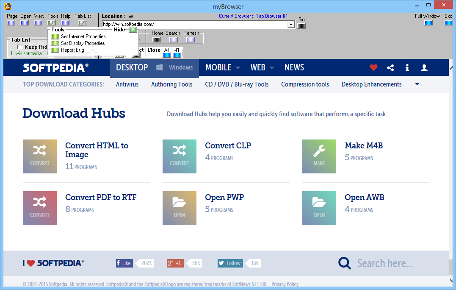Click the Open AWB folder tile
Viewport: 456px width, 290px height.
coord(319,208)
